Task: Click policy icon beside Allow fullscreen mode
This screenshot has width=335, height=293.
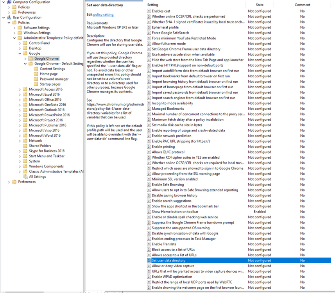Action: pyautogui.click(x=149, y=44)
